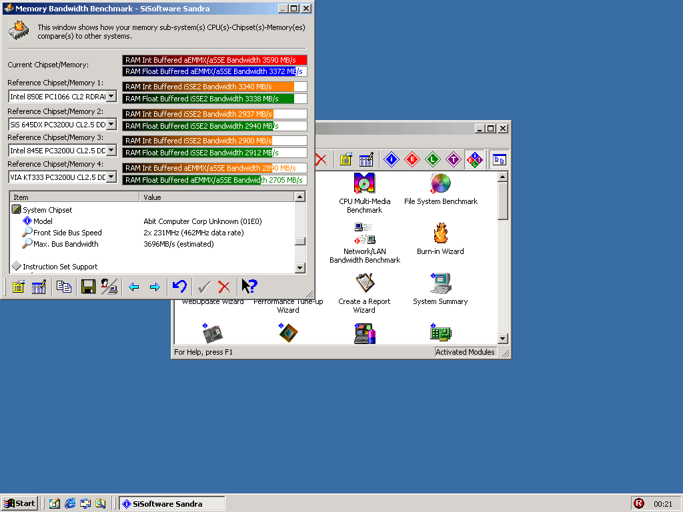
Task: Click the floppy disk Save icon
Action: (88, 287)
